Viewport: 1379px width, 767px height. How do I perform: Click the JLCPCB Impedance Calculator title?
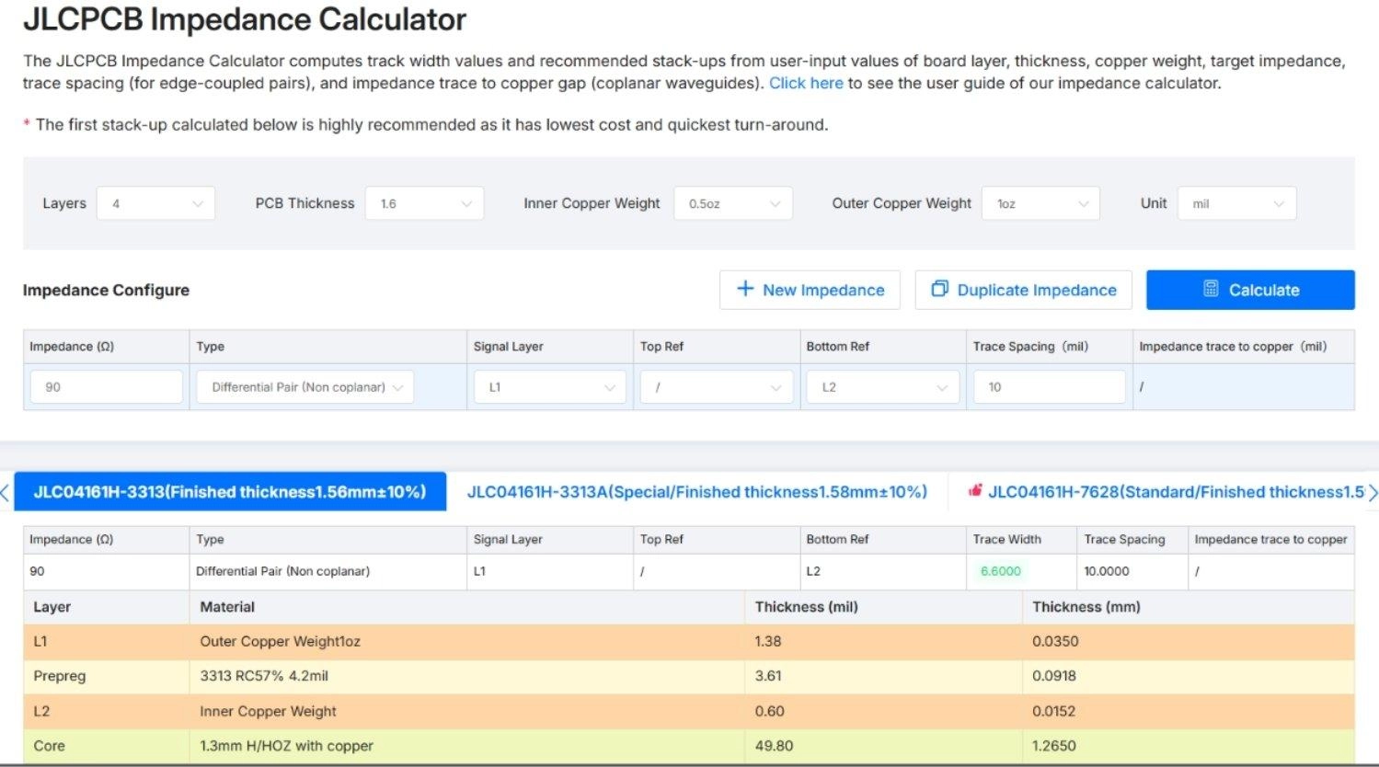point(245,18)
